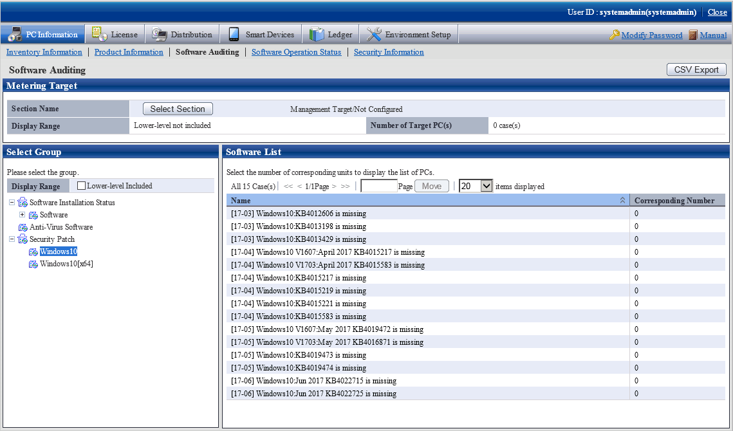
Task: Click the Page number input field
Action: point(379,186)
